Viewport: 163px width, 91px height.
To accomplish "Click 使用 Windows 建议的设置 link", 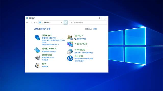I will [84, 59].
